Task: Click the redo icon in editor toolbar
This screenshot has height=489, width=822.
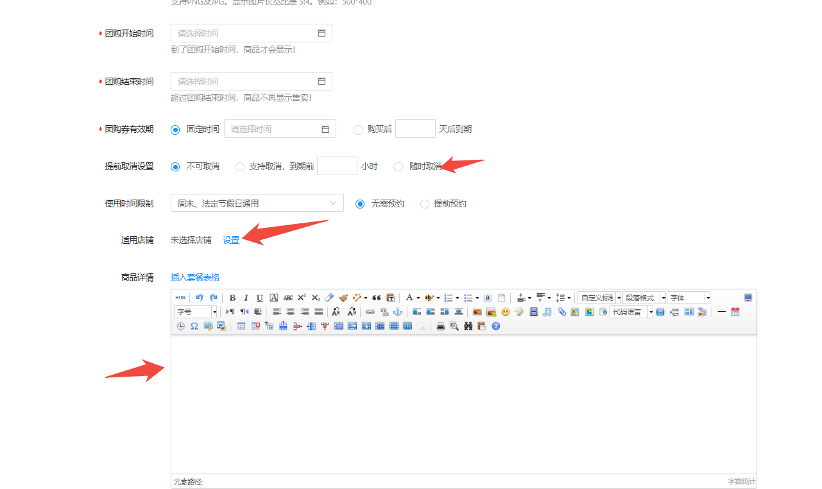Action: (x=214, y=298)
